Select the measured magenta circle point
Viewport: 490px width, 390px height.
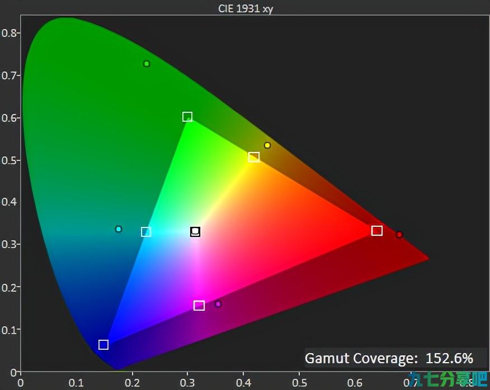click(218, 304)
